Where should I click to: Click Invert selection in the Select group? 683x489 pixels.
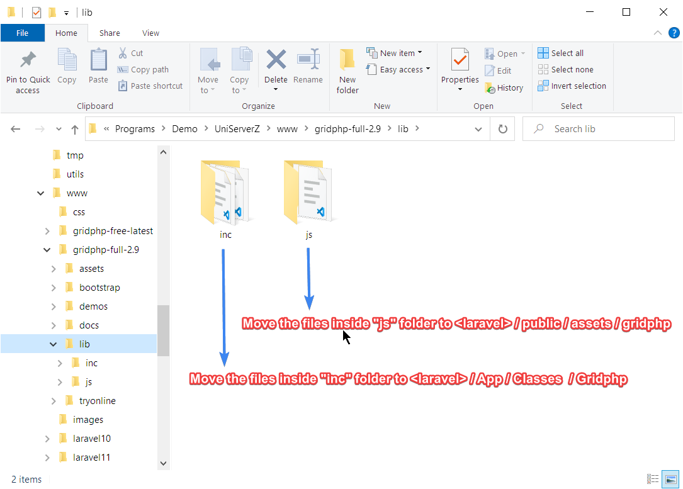(572, 86)
